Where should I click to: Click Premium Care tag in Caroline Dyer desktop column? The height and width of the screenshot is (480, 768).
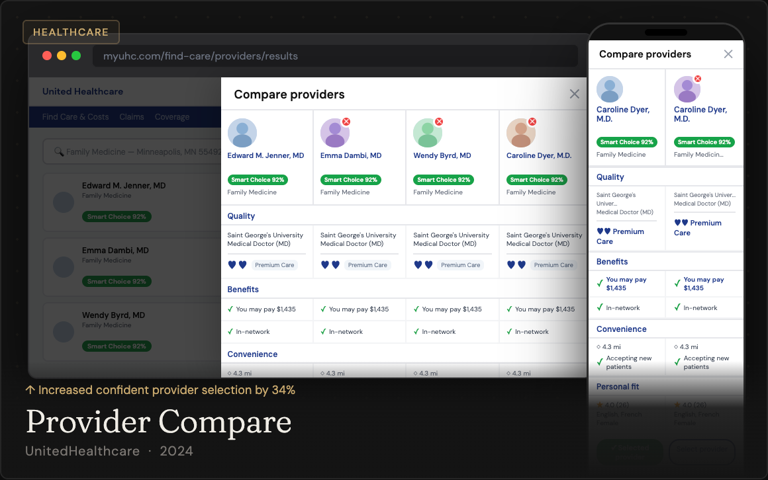click(x=553, y=264)
